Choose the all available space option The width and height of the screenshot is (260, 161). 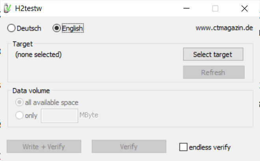click(19, 102)
